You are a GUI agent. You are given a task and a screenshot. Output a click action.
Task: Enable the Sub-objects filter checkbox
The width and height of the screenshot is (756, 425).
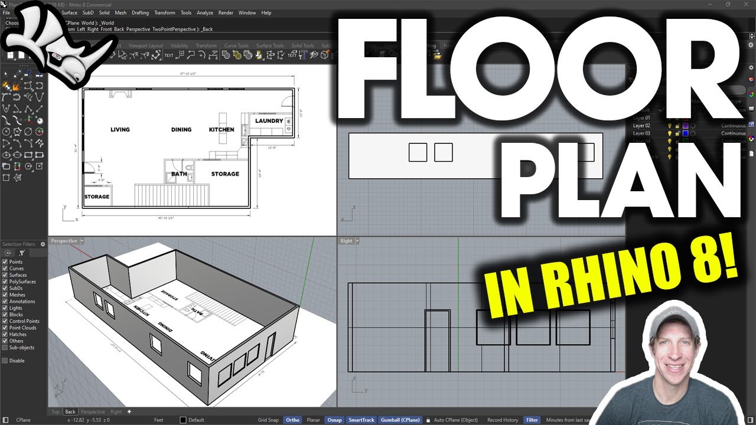[x=5, y=348]
